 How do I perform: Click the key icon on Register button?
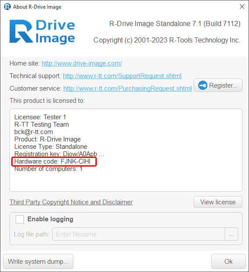pos(203,85)
